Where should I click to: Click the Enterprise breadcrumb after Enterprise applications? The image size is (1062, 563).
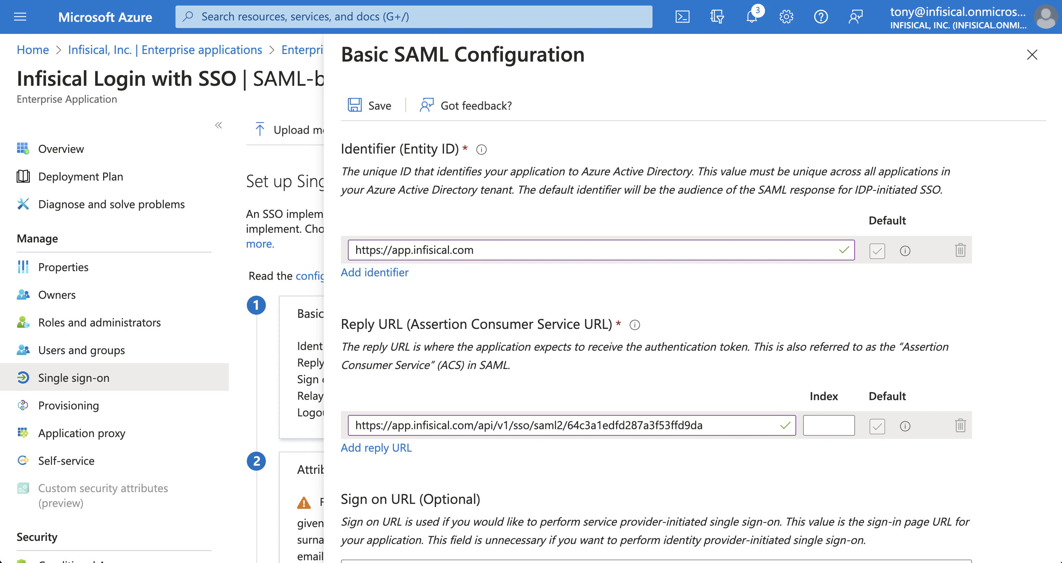point(302,50)
